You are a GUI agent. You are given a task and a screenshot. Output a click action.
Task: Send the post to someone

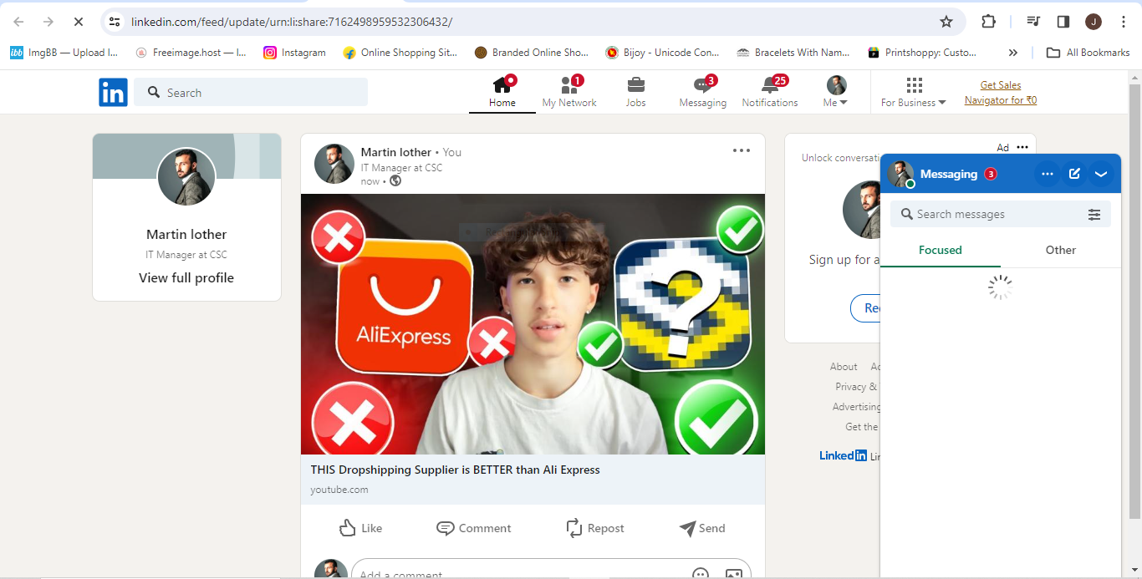[x=702, y=528]
